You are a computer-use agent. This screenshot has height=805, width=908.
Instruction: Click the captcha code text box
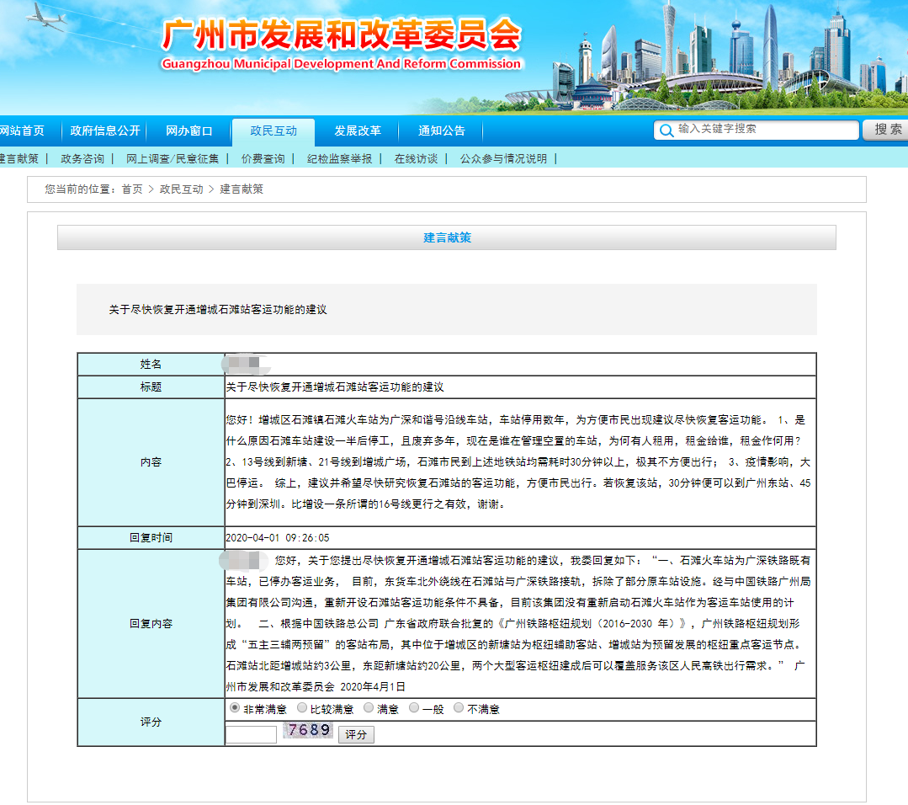click(251, 734)
